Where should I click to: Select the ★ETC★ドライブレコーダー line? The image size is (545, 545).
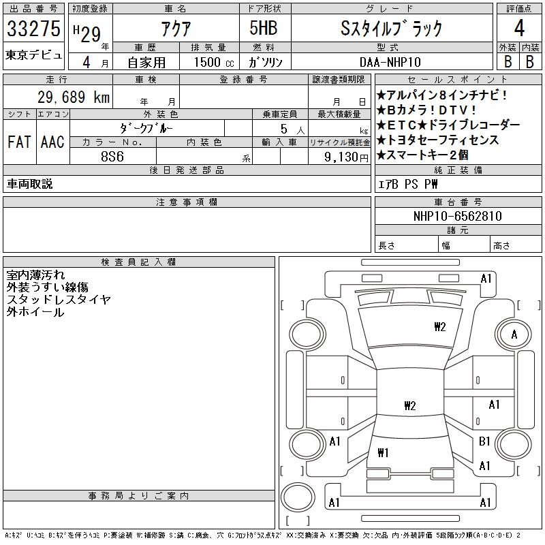448,125
